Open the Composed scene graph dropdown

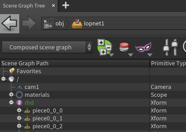coord(47,47)
